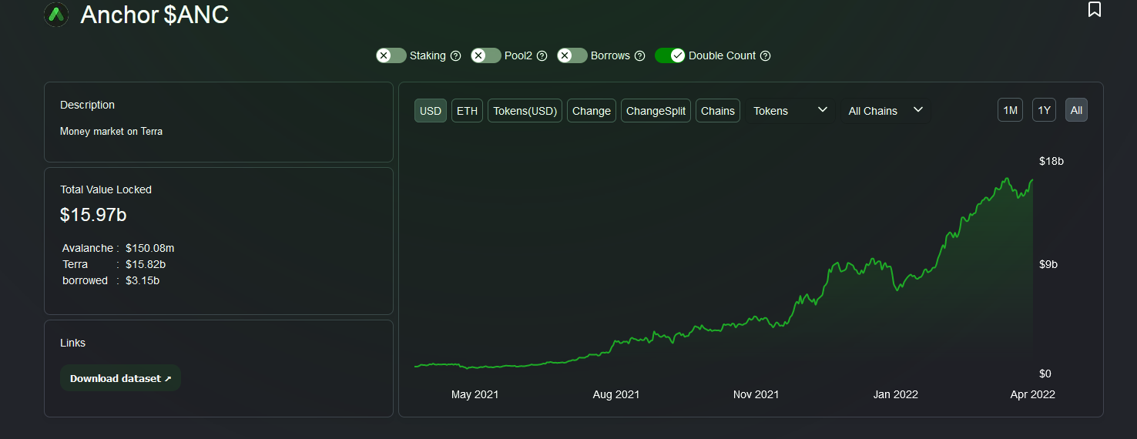The width and height of the screenshot is (1137, 439).
Task: Click the Description section heading
Action: coord(87,105)
